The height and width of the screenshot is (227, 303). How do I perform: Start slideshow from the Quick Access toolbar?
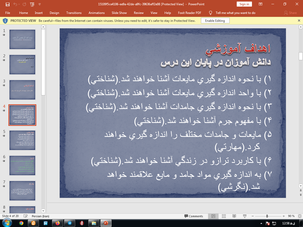32,4
